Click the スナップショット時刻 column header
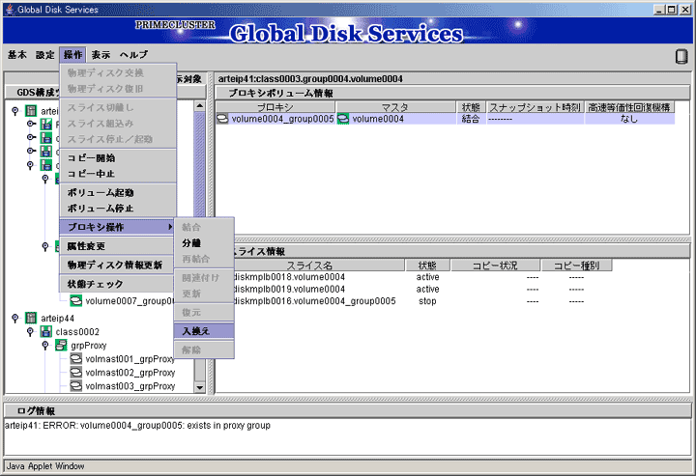 tap(535, 107)
